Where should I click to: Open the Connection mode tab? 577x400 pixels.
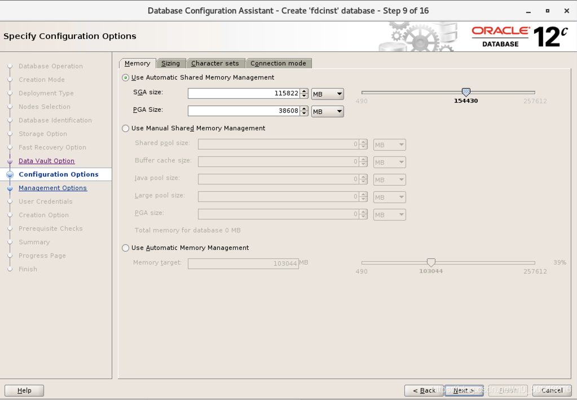click(x=278, y=63)
